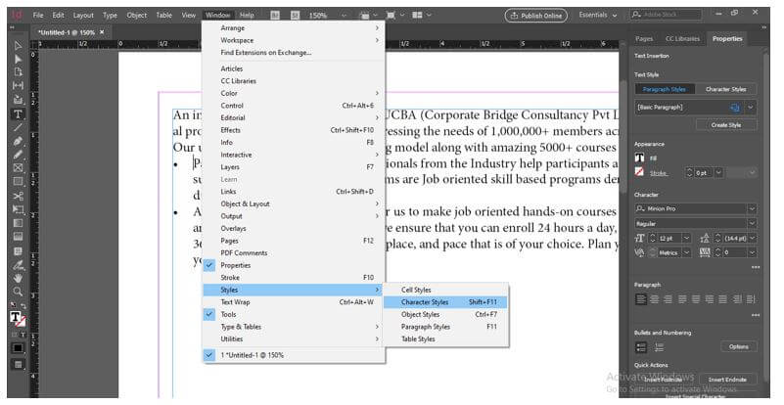Open the Minion Pro font family dropdown

coord(752,208)
